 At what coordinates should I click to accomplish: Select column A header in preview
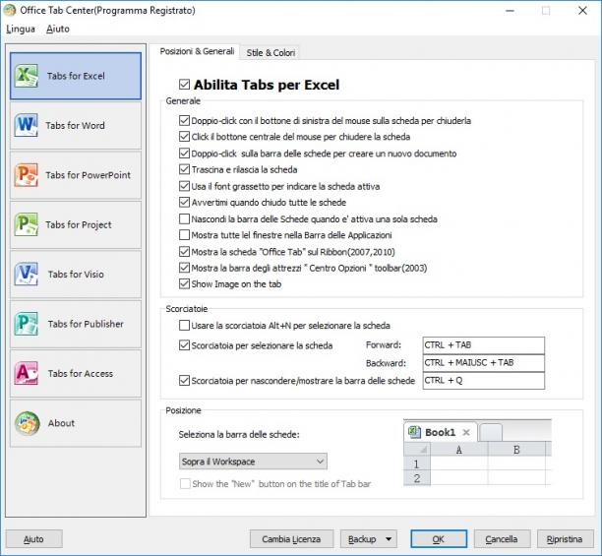coord(459,450)
